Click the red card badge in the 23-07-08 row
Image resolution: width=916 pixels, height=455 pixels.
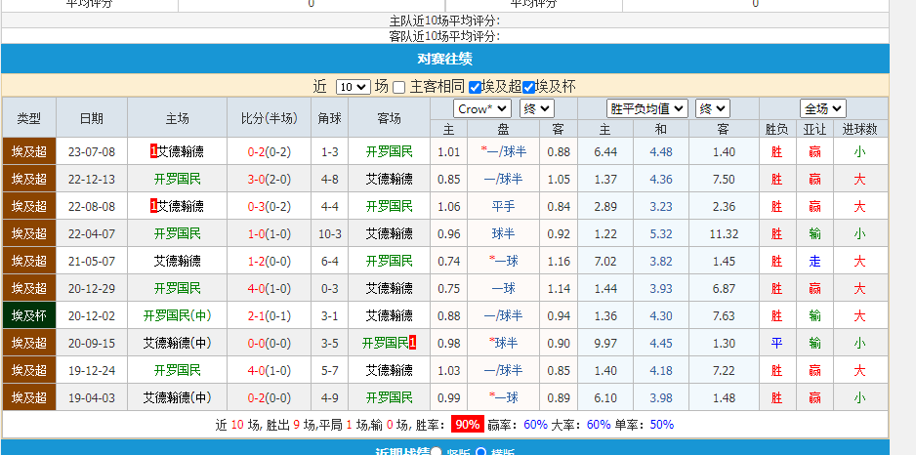tap(153, 151)
